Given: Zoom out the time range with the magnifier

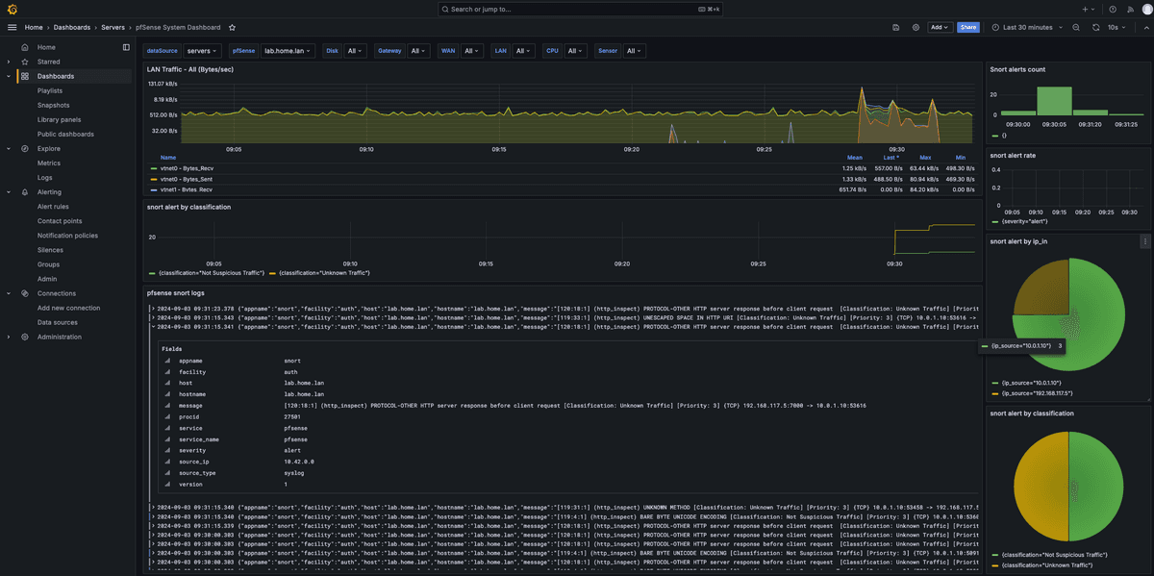Looking at the screenshot, I should (1076, 27).
